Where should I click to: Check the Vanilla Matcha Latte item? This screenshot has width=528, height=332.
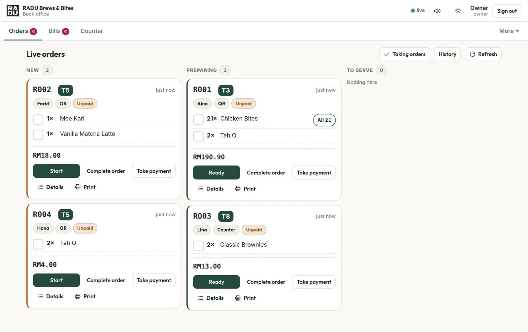pyautogui.click(x=38, y=135)
